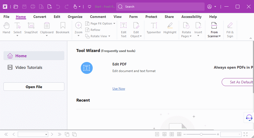Open the Accessibility tab
The image size is (254, 138).
pyautogui.click(x=191, y=17)
